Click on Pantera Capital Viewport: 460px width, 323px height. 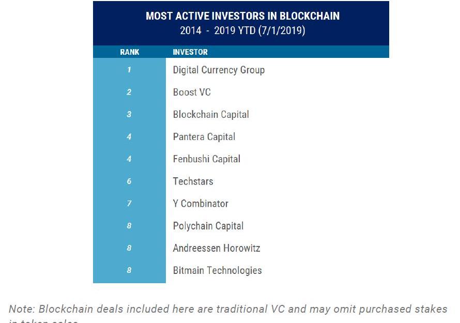pos(204,136)
